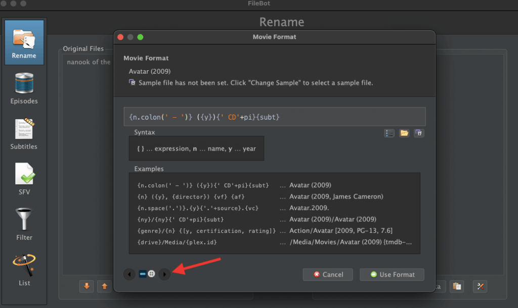Open the Filter panel in the sidebar
This screenshot has height=308, width=518.
point(24,224)
